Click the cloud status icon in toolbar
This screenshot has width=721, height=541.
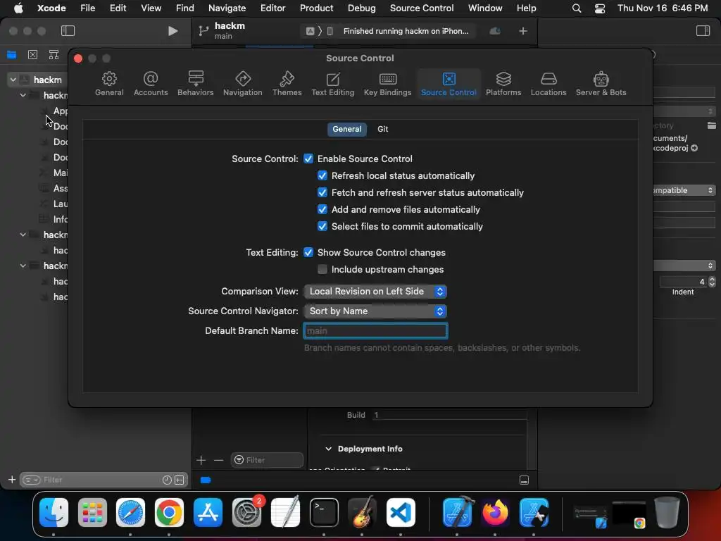[495, 31]
